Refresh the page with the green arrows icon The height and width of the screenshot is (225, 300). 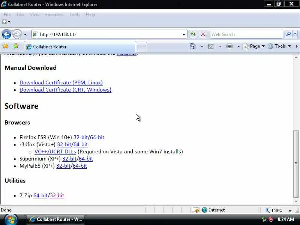(193, 34)
